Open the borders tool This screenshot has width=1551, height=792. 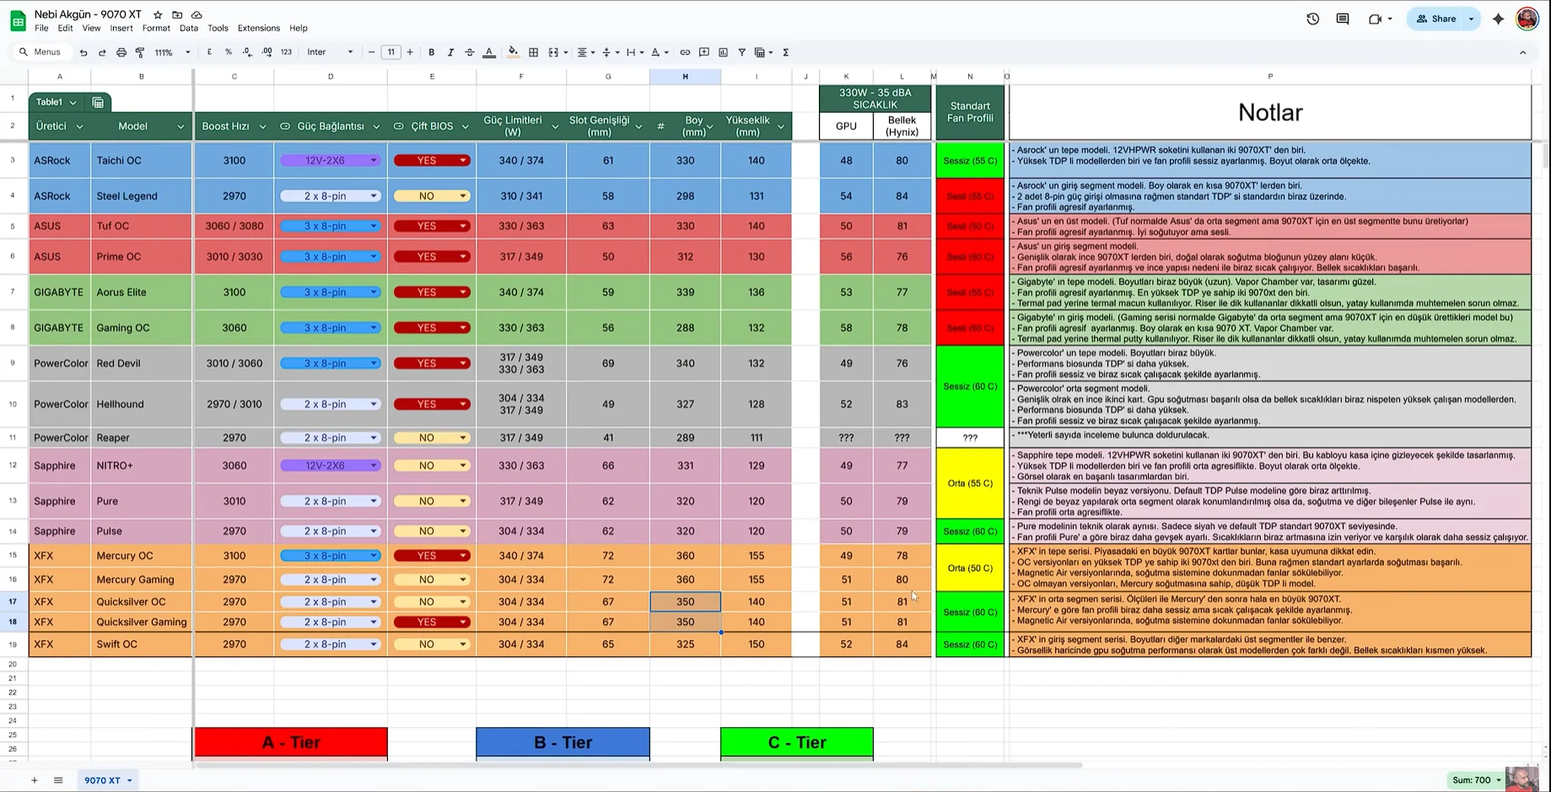pyautogui.click(x=533, y=52)
